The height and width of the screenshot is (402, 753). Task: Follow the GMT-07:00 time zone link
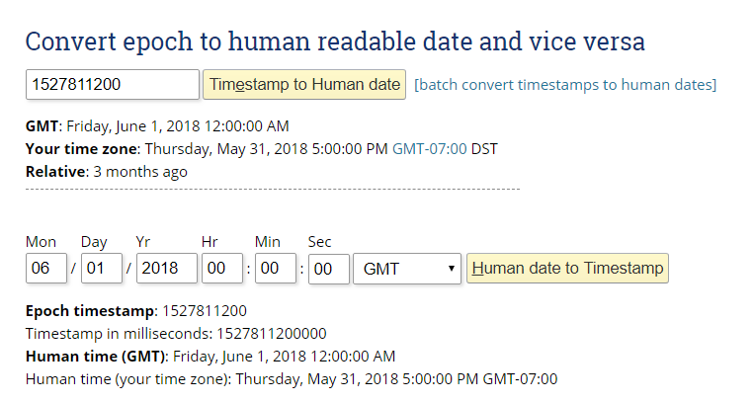(429, 149)
